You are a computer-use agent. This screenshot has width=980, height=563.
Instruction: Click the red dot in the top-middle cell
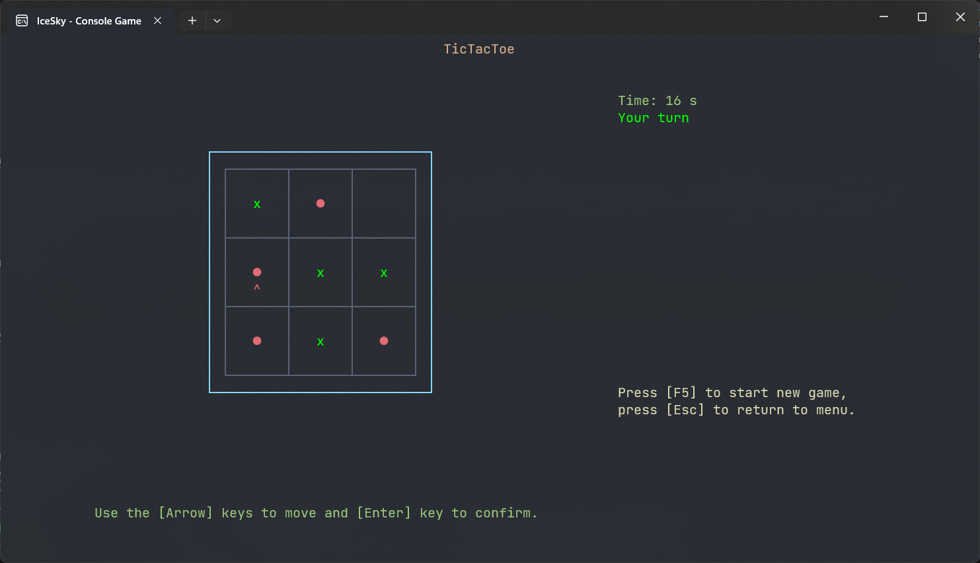point(320,204)
